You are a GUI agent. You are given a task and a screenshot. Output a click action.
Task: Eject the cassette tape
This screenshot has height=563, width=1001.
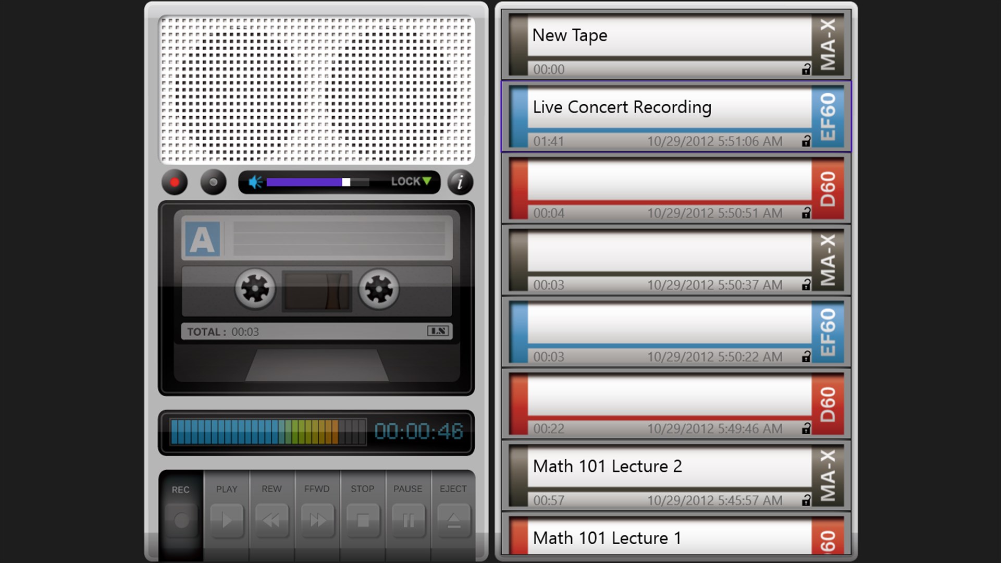[x=453, y=520]
